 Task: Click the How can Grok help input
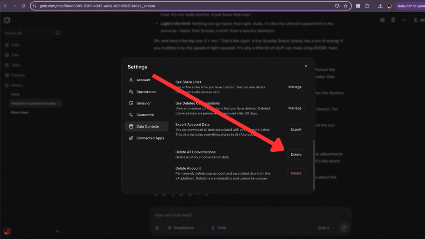pos(251,215)
